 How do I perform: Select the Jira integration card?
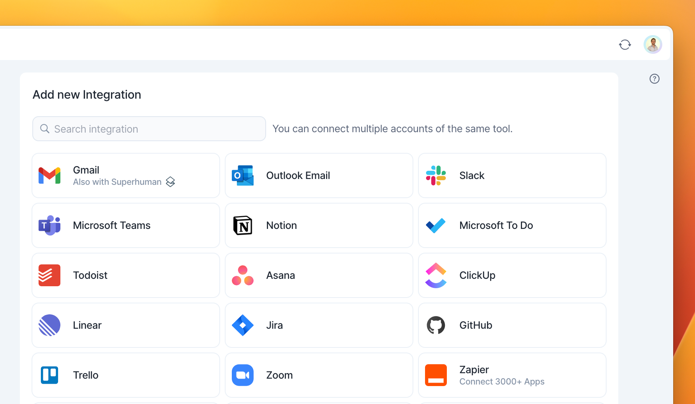tap(319, 325)
